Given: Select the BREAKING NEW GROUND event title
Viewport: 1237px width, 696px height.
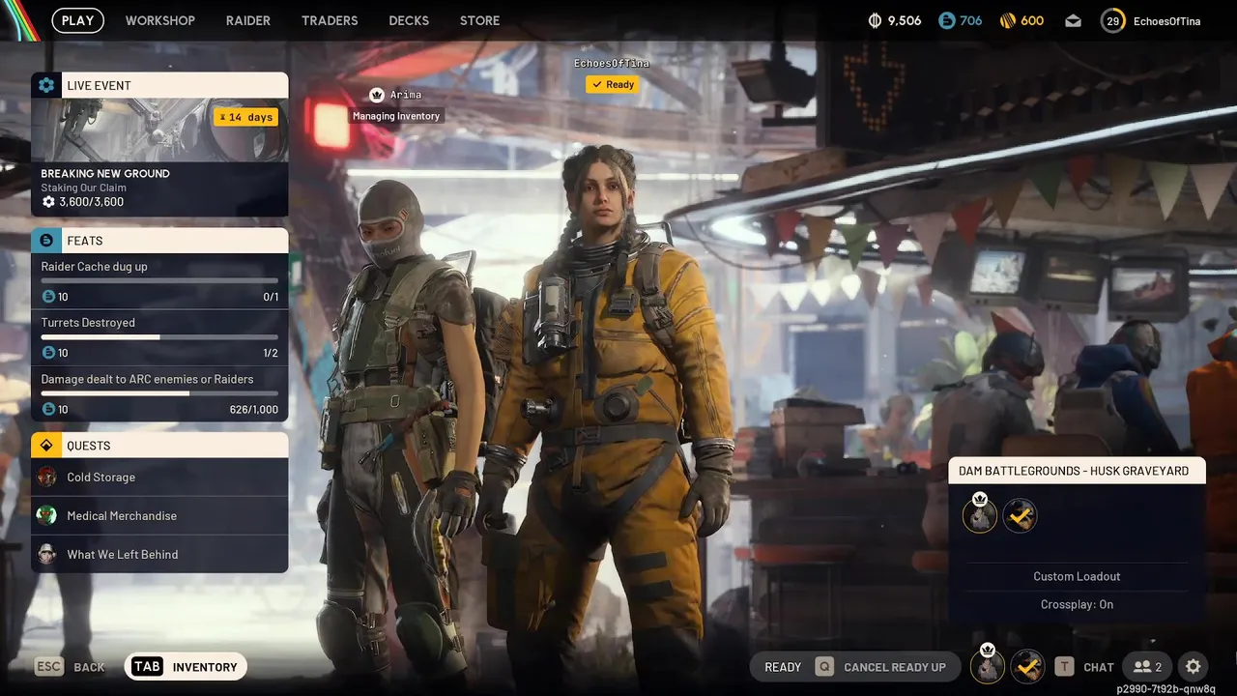Looking at the screenshot, I should pos(105,174).
